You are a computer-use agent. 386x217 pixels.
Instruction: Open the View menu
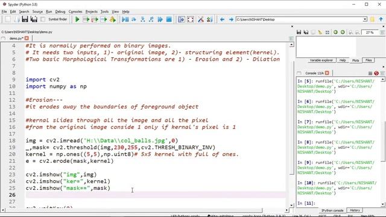(x=115, y=11)
